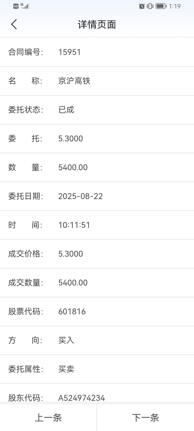This screenshot has height=431, width=194.
Task: Go to previous record 上一条
Action: click(48, 418)
